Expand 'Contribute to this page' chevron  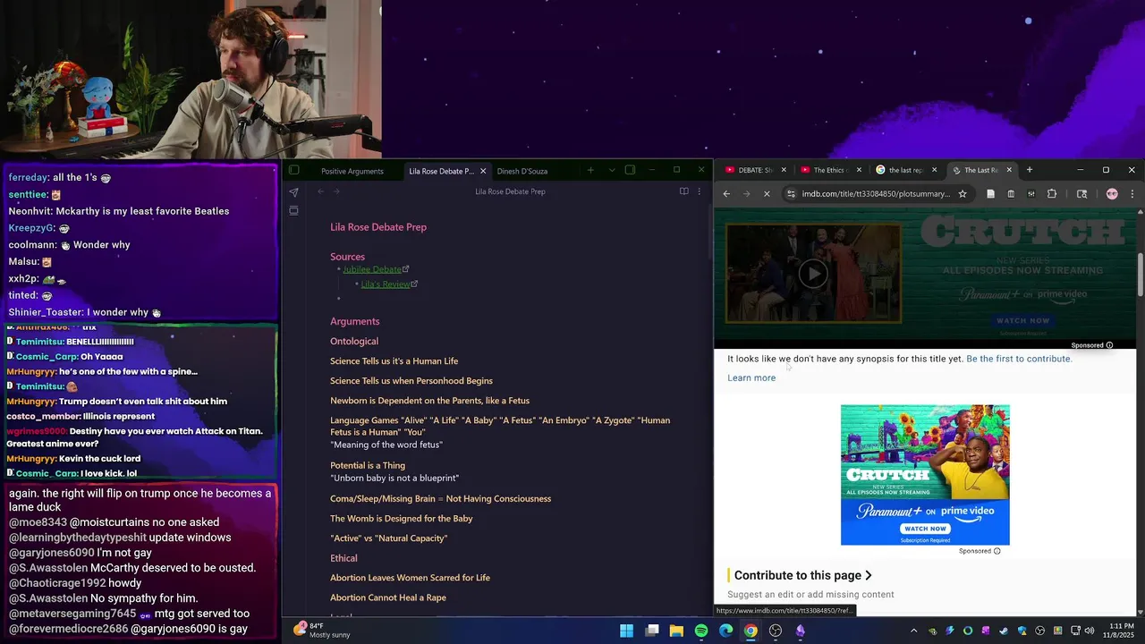pyautogui.click(x=868, y=575)
